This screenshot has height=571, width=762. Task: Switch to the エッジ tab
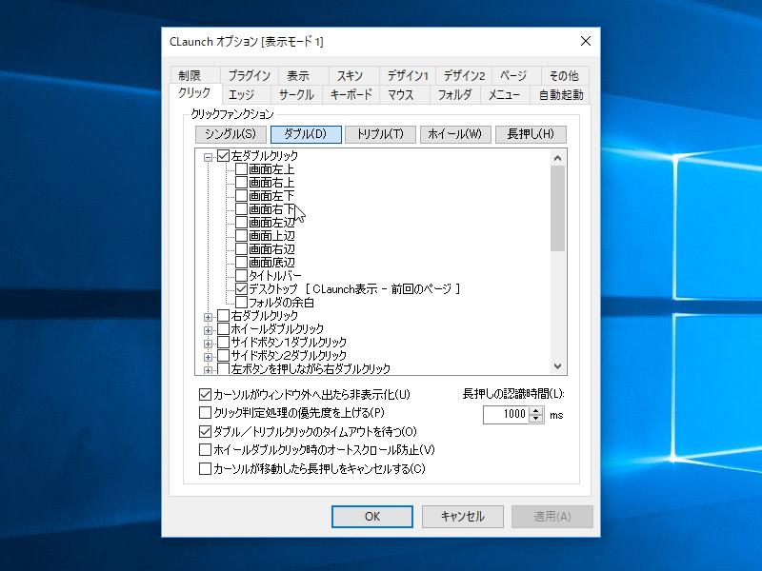tap(244, 94)
